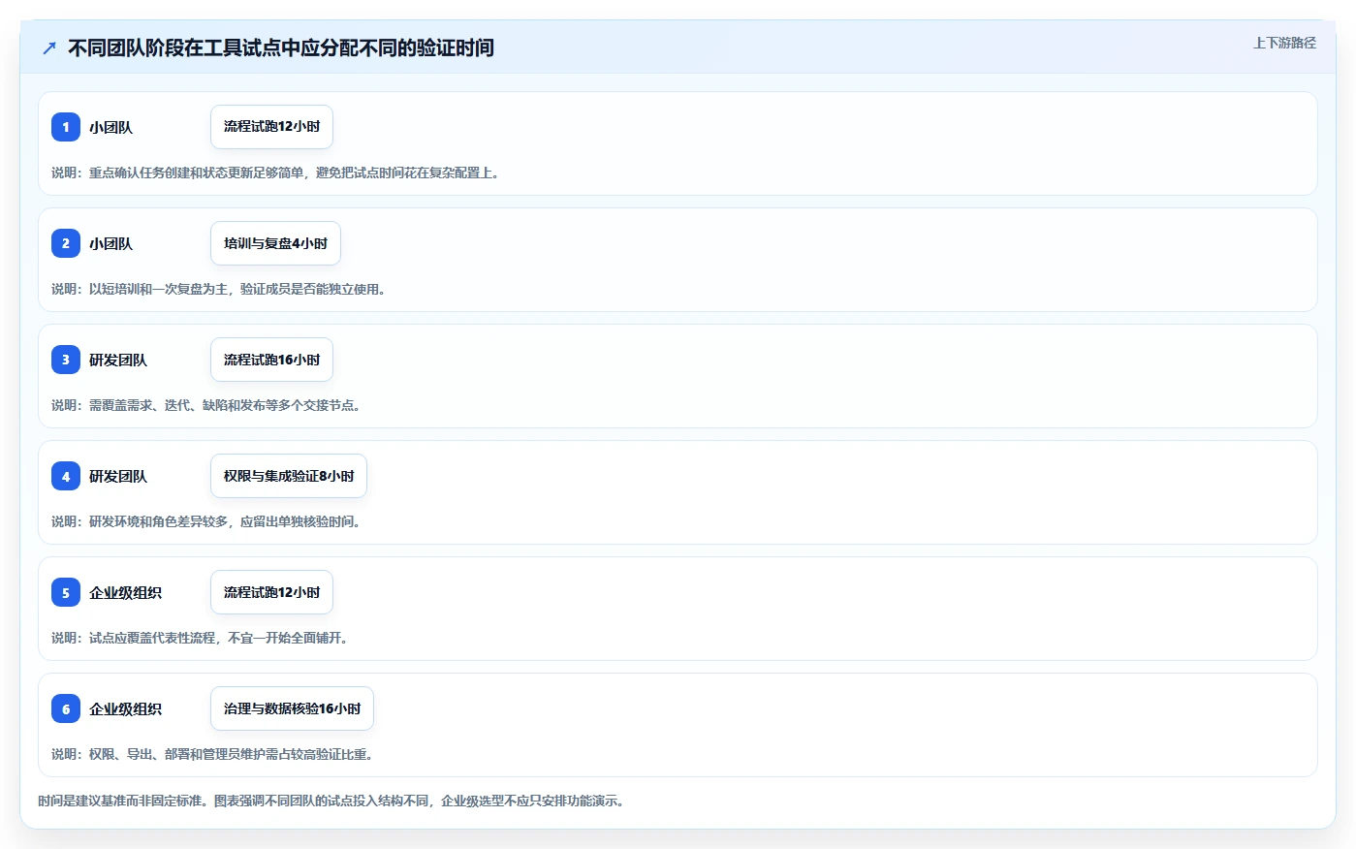This screenshot has width=1356, height=849.
Task: Select the 流程试跑16小时 chip
Action: [271, 360]
